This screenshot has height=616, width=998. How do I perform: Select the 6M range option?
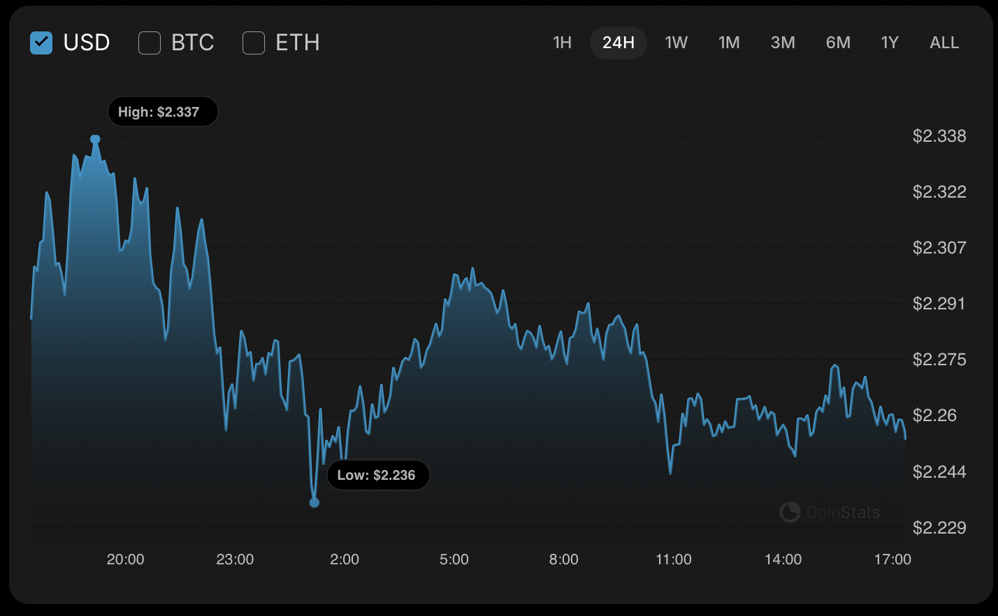[838, 43]
